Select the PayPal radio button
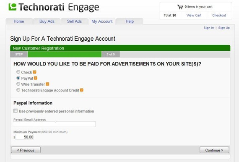 [18, 78]
